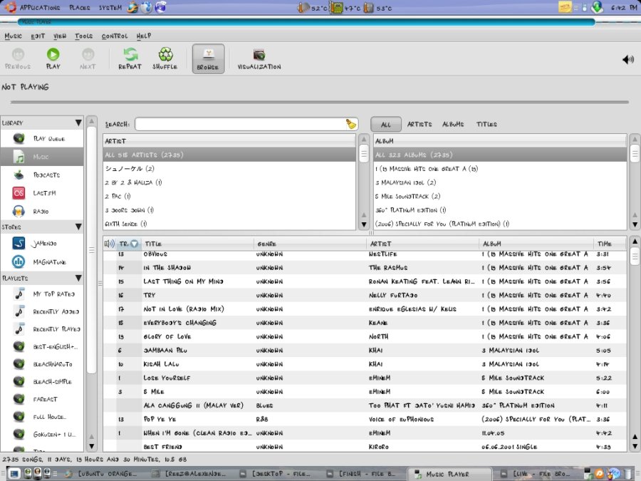Select the 3 Malaysian Idol album
The height and width of the screenshot is (481, 641).
[500, 182]
